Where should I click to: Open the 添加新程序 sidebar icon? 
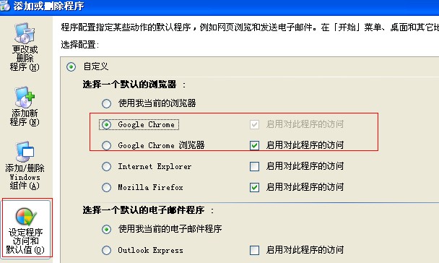point(25,106)
